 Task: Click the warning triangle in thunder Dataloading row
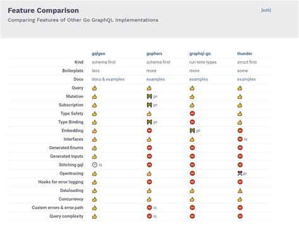point(240,191)
